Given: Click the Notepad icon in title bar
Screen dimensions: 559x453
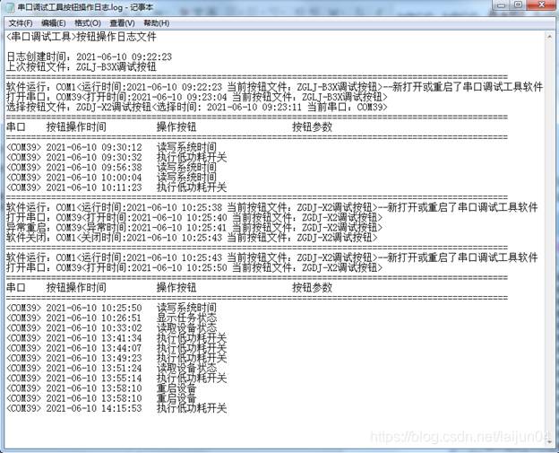Looking at the screenshot, I should point(11,7).
